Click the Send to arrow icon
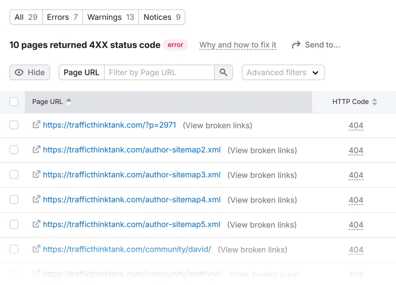The image size is (396, 285). (x=296, y=45)
